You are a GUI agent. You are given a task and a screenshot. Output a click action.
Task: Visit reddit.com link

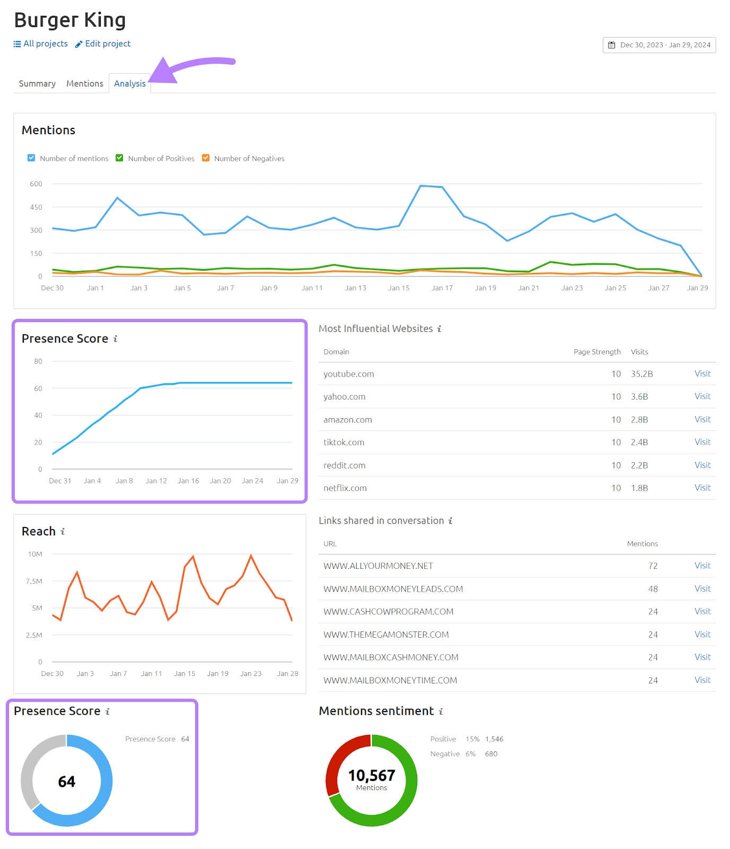[x=702, y=465]
